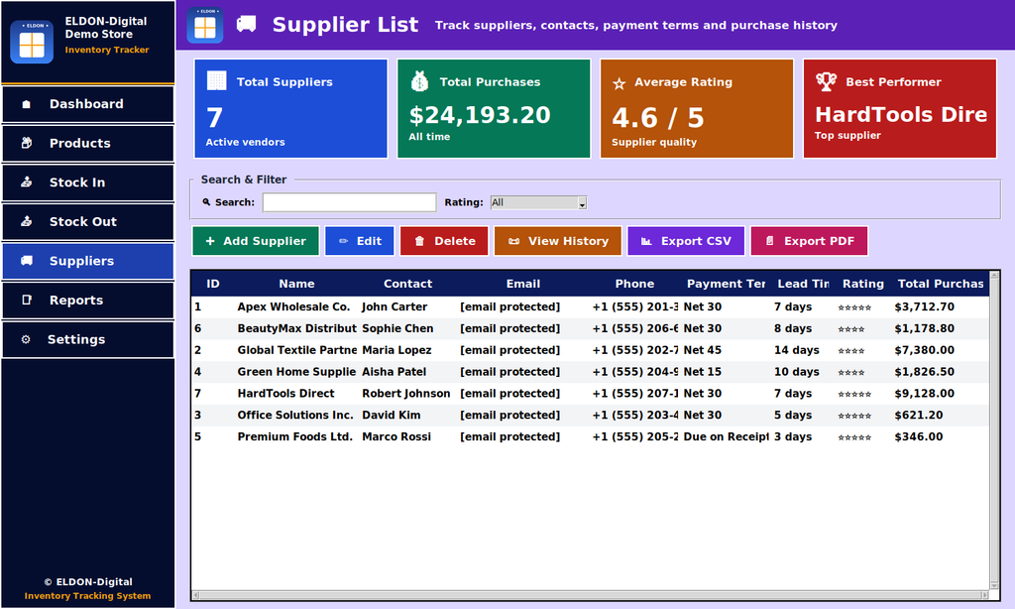
Task: Click the Total Suppliers grid icon
Action: coord(216,81)
